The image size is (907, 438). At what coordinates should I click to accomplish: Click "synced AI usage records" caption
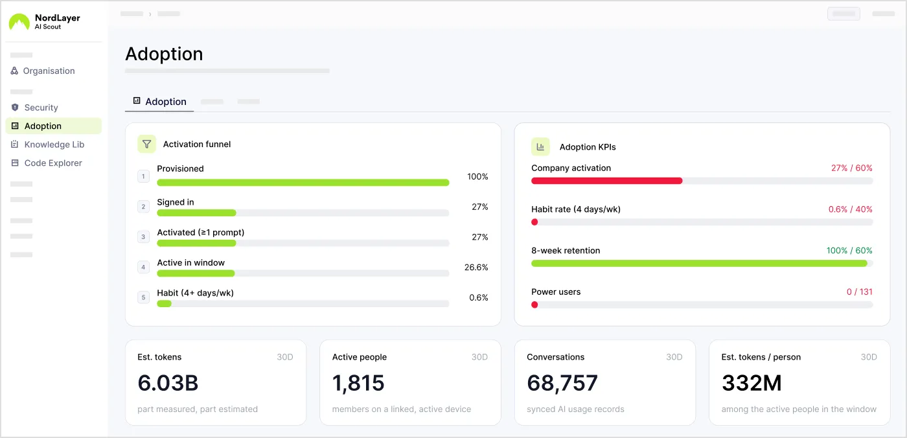tap(575, 409)
